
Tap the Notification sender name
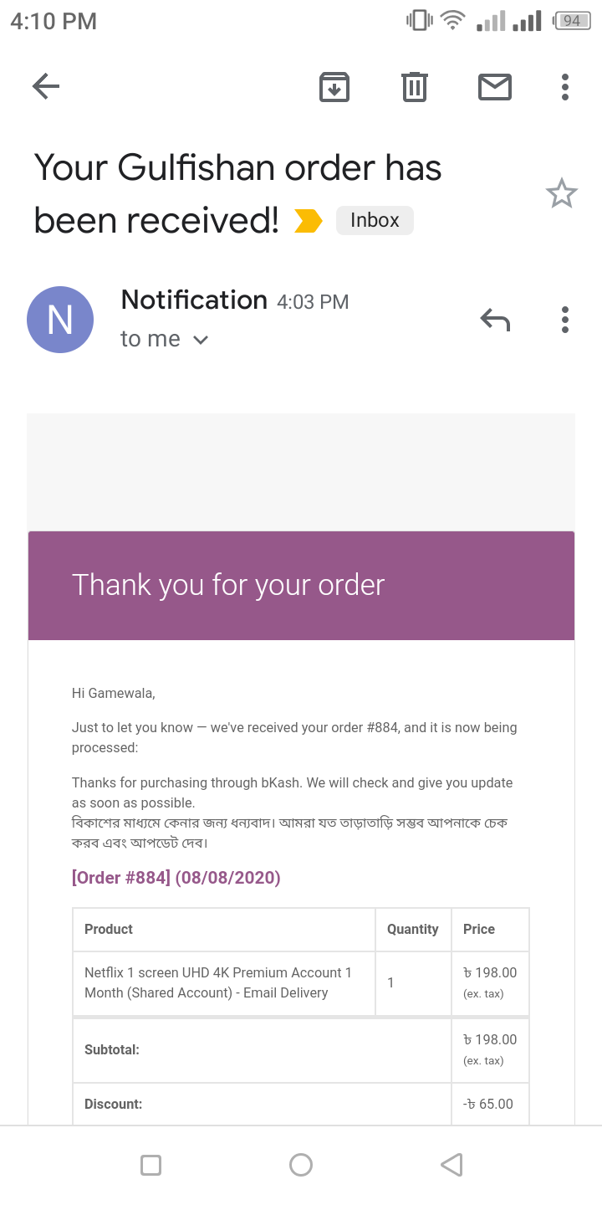point(194,300)
